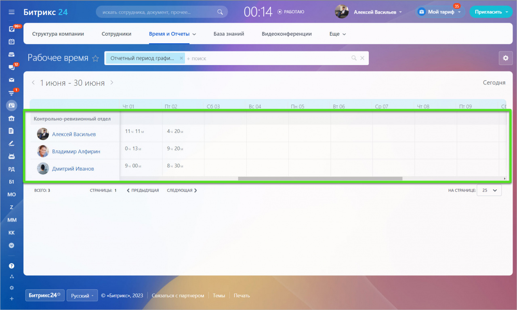Remove the Отчетный период filter chip
Viewport: 517px width, 310px height.
181,58
